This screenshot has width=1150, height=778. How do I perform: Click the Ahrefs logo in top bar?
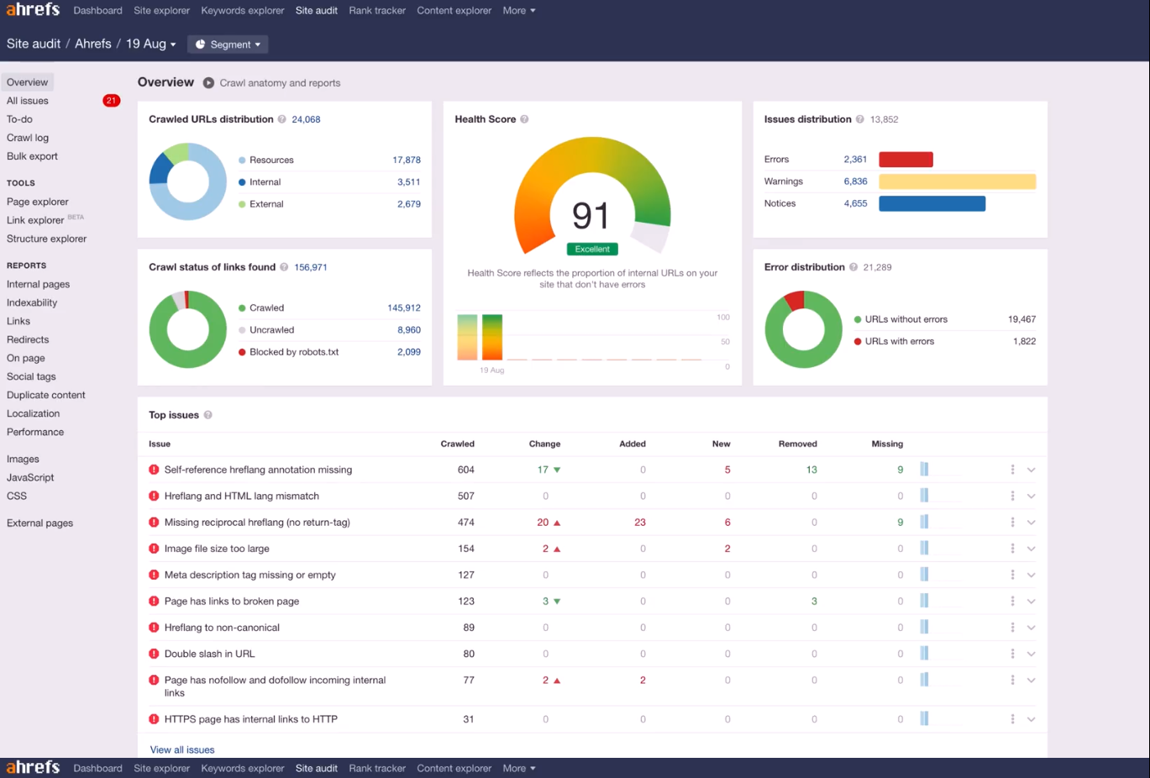click(x=34, y=10)
